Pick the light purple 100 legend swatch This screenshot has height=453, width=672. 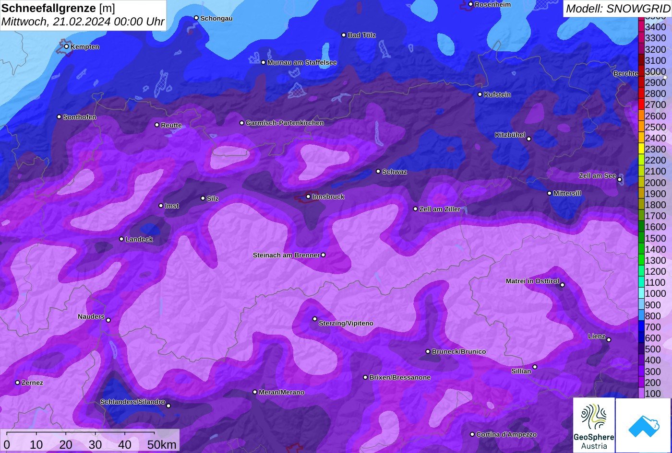[x=641, y=394]
